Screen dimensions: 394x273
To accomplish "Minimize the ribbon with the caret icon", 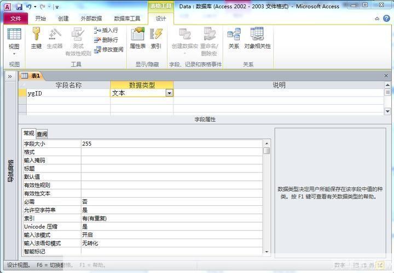I will pyautogui.click(x=377, y=19).
